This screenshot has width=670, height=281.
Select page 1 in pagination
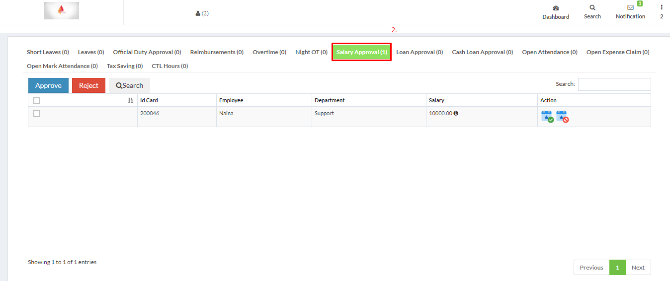coord(617,268)
